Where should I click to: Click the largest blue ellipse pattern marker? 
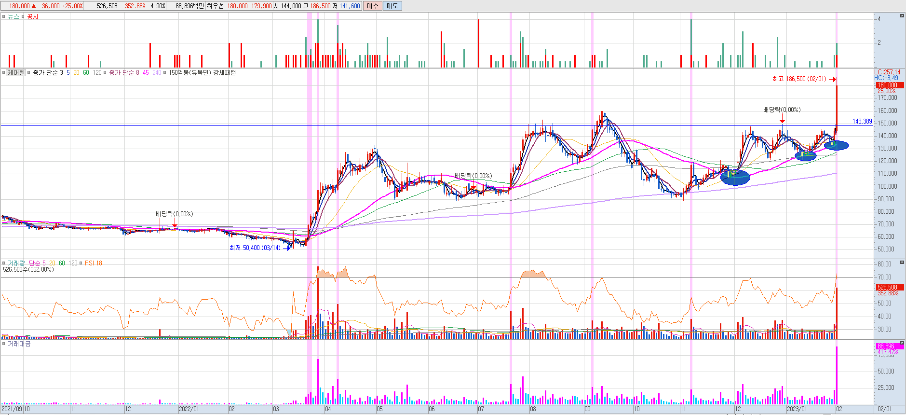(x=735, y=177)
